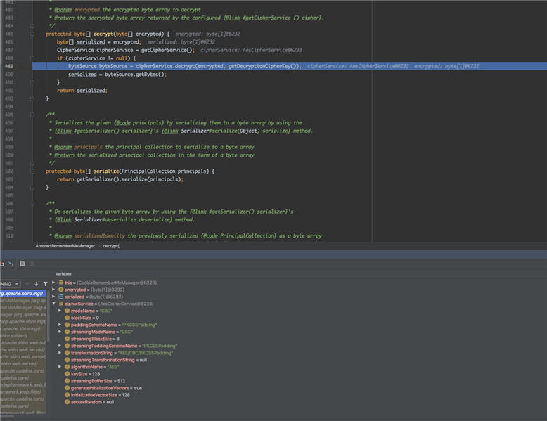Expand the 'this' variable node

tap(53, 283)
